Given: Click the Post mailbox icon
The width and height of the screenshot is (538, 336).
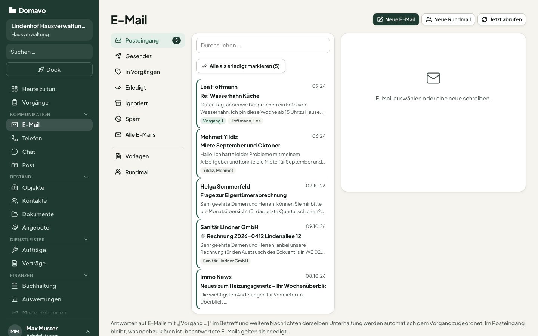Looking at the screenshot, I should (15, 165).
